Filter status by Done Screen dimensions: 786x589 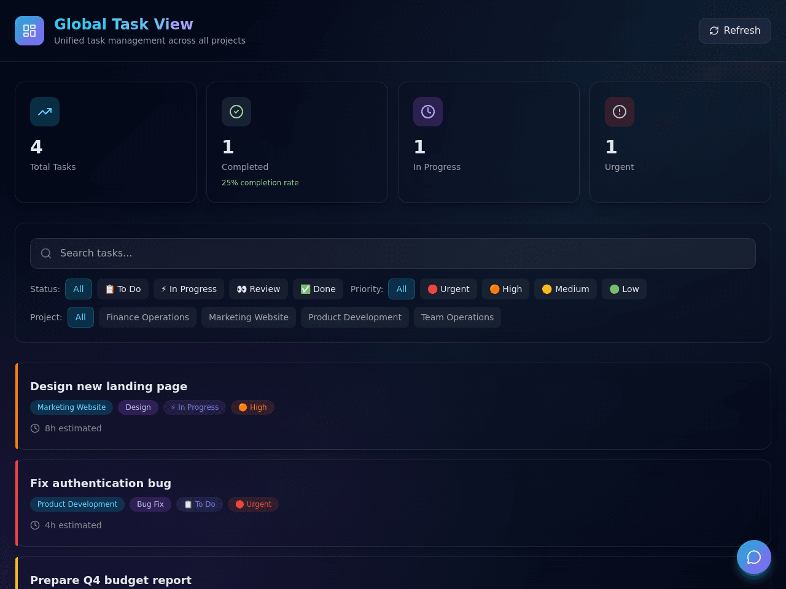coord(318,289)
